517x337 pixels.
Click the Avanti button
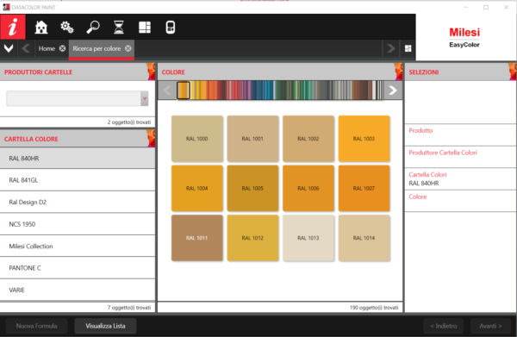point(490,326)
